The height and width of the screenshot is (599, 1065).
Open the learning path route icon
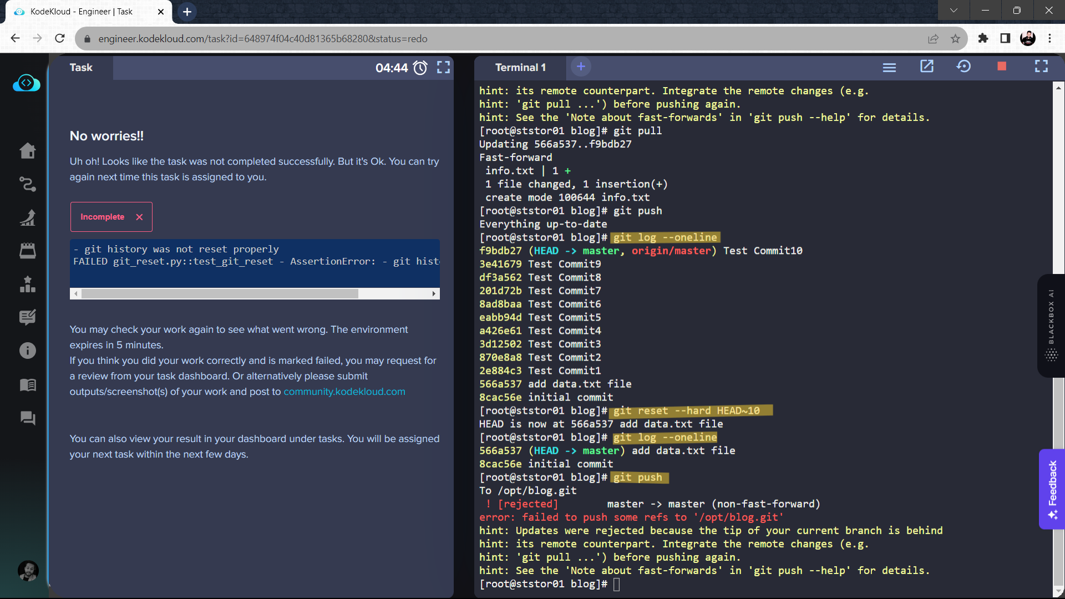28,184
